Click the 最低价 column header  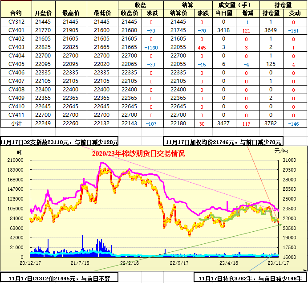102,13
